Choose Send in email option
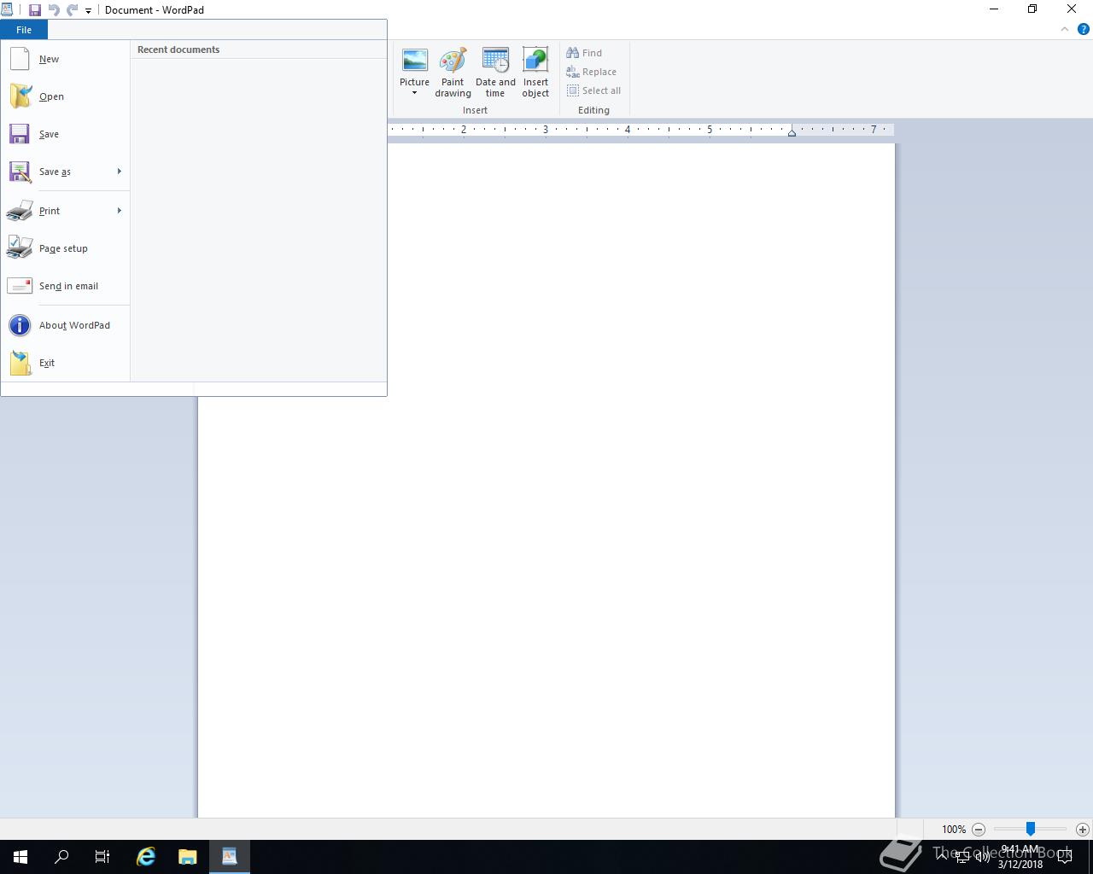 click(x=66, y=286)
